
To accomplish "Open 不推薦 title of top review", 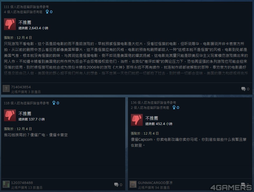I will point(25,22).
